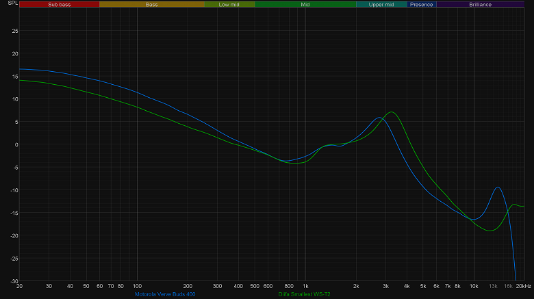Click the green curve peak near 3k

click(x=392, y=112)
